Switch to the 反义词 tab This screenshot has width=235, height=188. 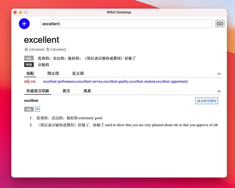77,73
